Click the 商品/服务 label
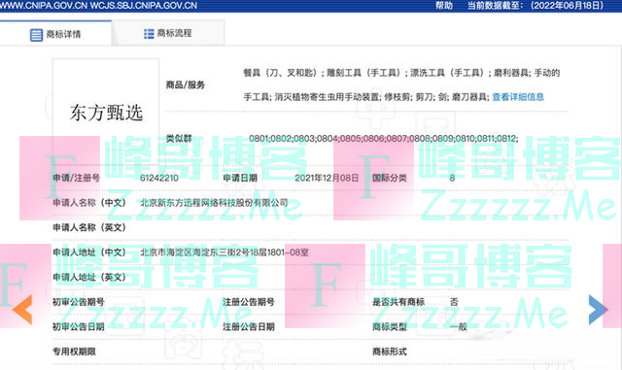The image size is (622, 370). click(186, 84)
